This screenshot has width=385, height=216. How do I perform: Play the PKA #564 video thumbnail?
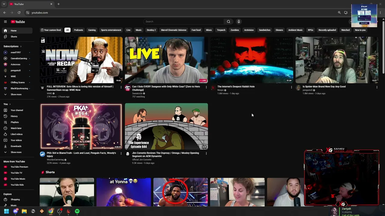(81, 126)
